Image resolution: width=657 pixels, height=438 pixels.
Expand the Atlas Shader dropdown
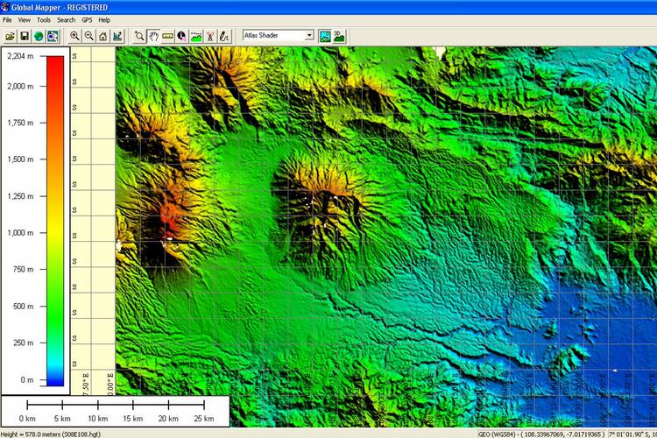click(309, 36)
